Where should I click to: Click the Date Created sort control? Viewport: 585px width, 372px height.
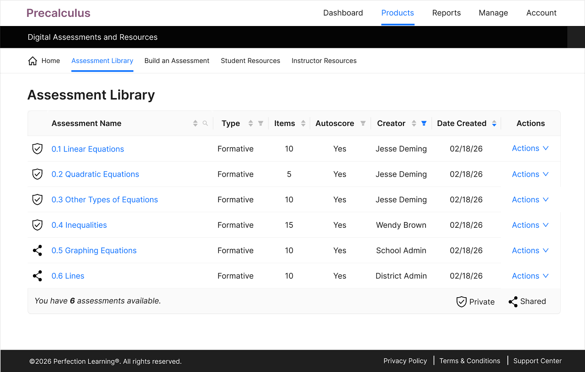point(494,123)
